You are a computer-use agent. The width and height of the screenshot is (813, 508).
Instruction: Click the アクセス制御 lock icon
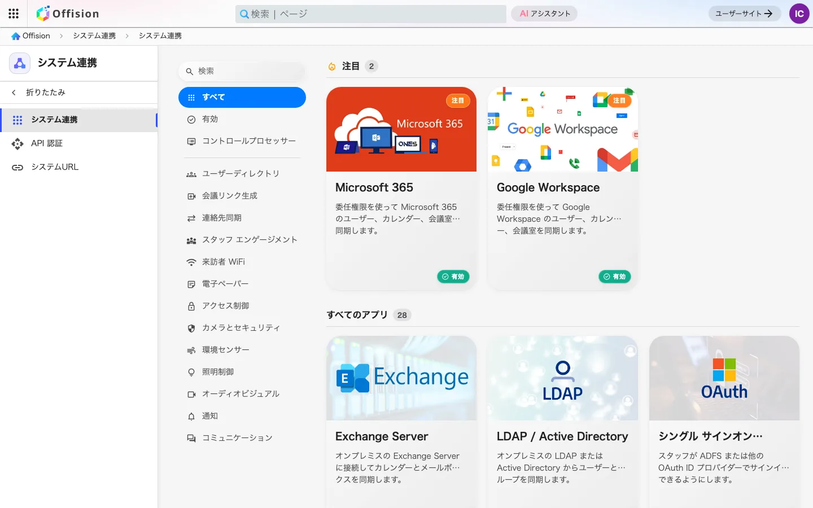(x=191, y=306)
